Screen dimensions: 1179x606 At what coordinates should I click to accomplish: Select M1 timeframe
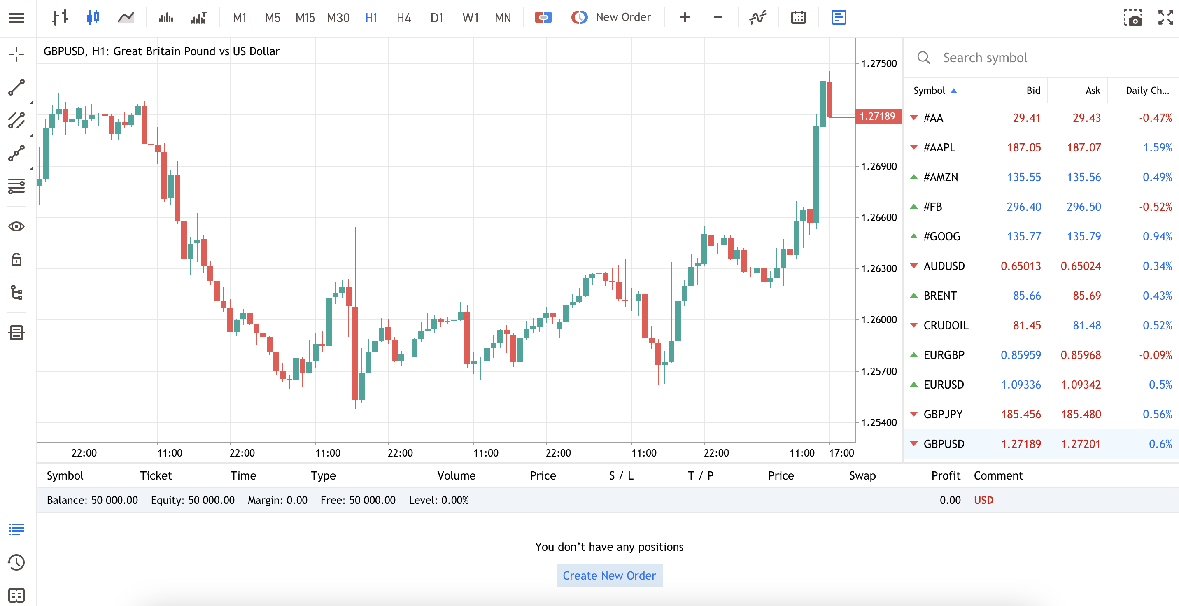click(239, 18)
